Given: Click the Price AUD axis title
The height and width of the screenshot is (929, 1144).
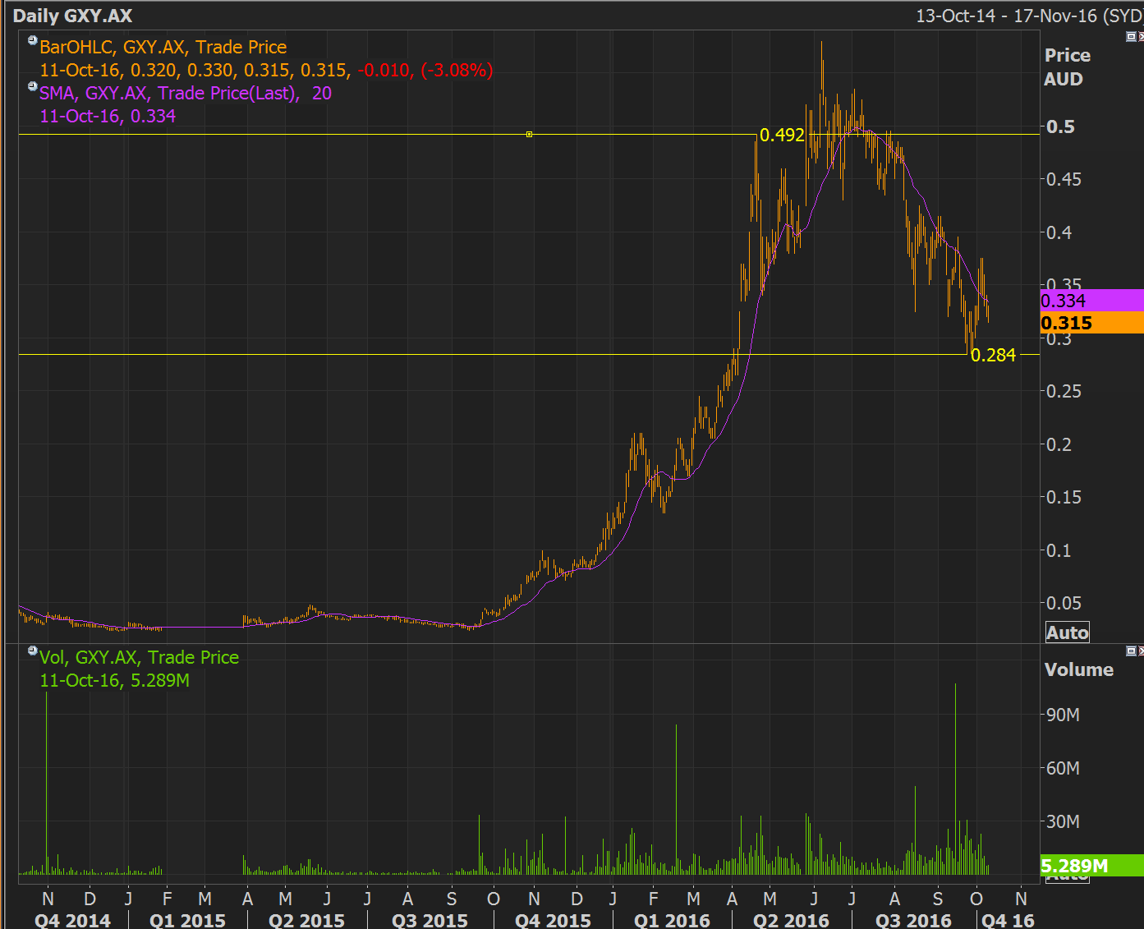Looking at the screenshot, I should [1067, 67].
